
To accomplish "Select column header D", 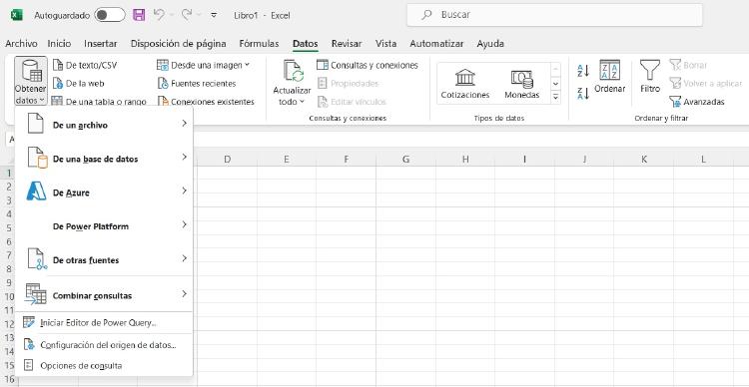I will tap(227, 159).
